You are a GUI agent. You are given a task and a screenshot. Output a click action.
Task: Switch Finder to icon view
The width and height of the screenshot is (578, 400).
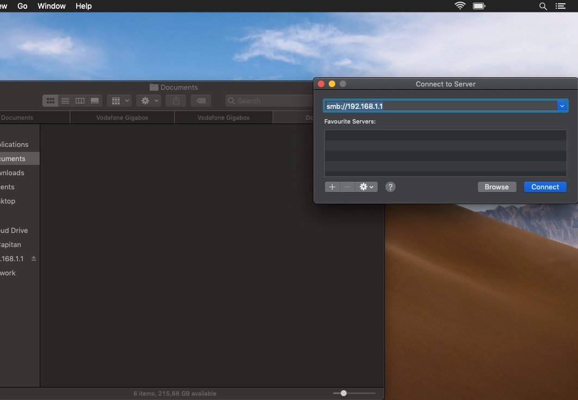tap(50, 101)
